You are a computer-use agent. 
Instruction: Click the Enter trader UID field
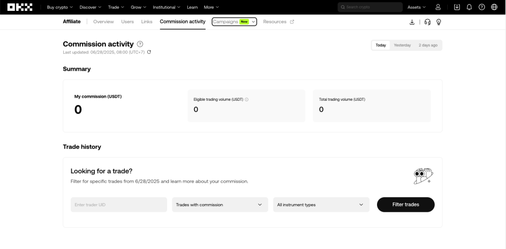tap(119, 205)
